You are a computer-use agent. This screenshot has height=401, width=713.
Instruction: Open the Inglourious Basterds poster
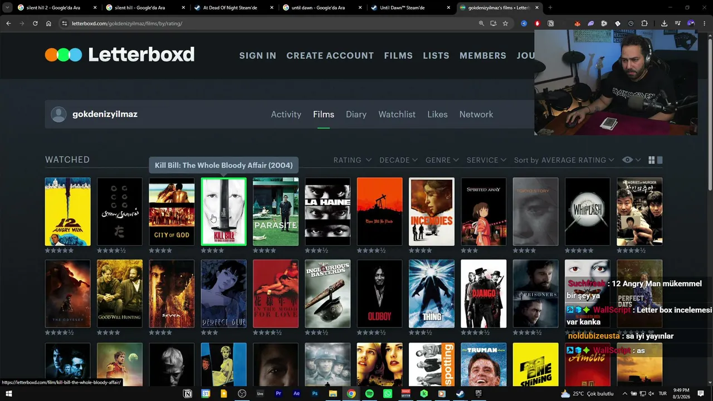click(328, 294)
